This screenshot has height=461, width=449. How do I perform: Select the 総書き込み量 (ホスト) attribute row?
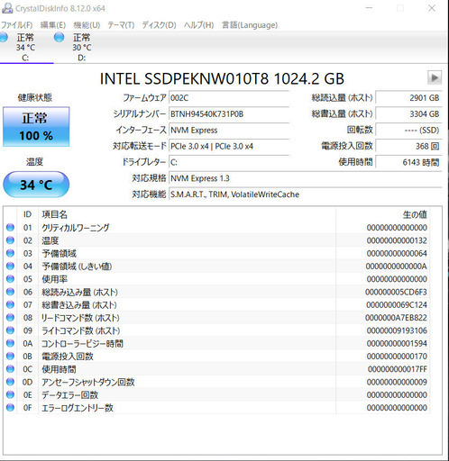point(217,304)
